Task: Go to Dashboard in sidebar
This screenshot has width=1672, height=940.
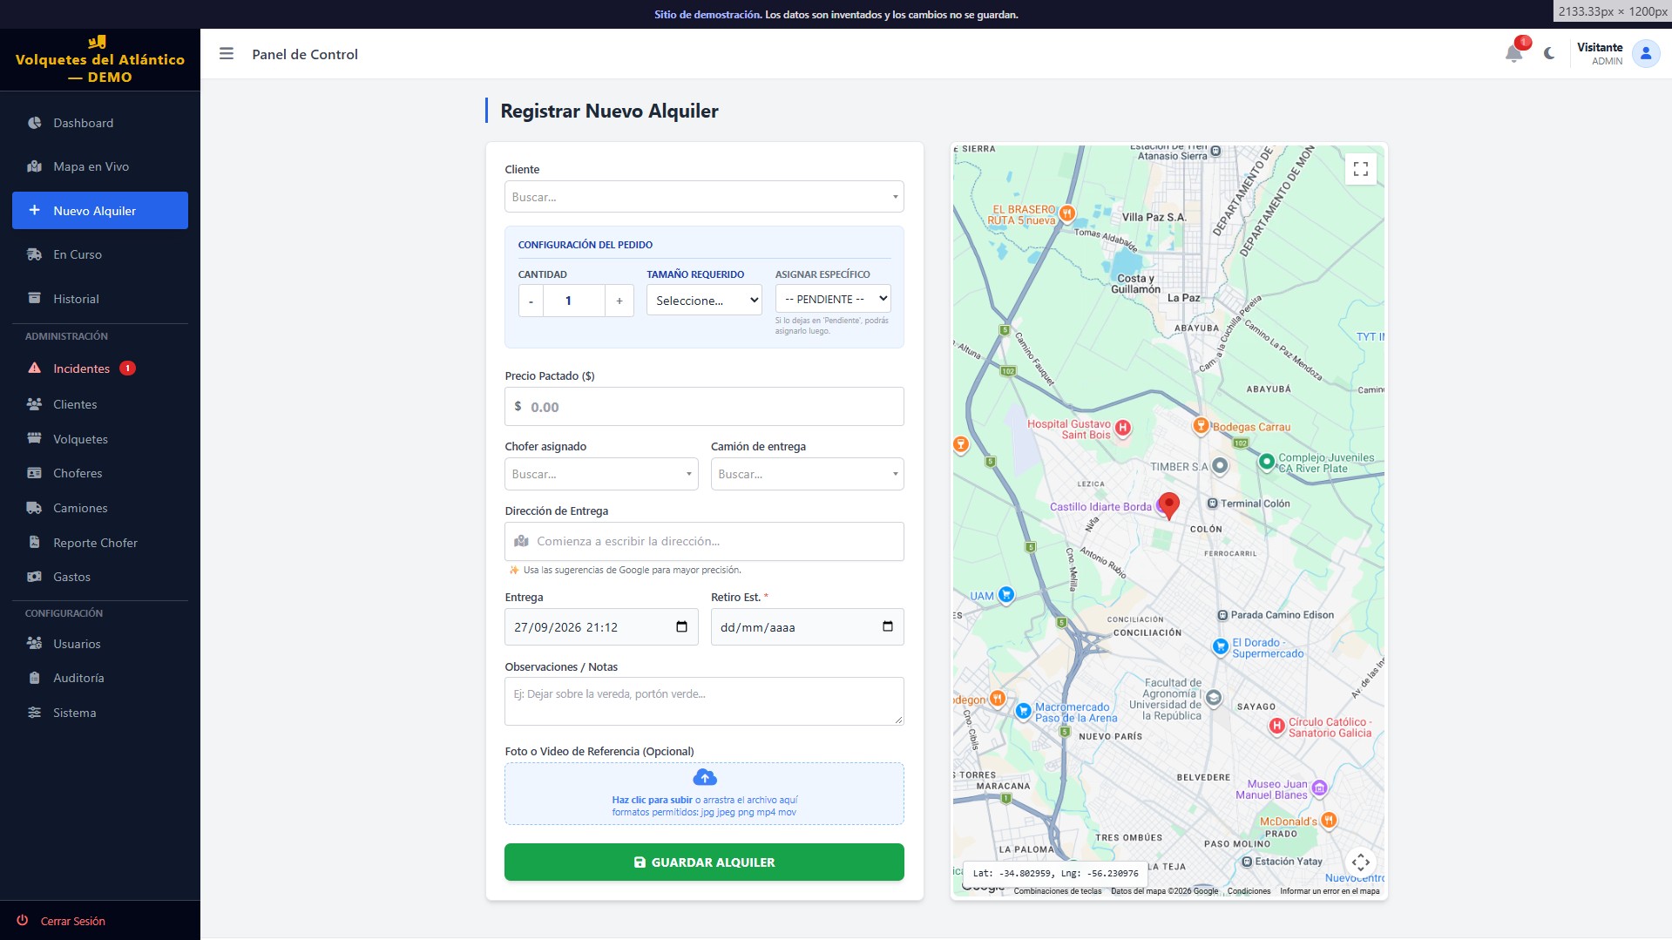Action: [x=100, y=123]
